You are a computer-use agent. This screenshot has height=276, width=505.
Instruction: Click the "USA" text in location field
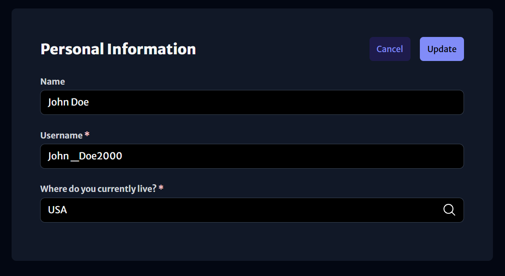(x=57, y=210)
